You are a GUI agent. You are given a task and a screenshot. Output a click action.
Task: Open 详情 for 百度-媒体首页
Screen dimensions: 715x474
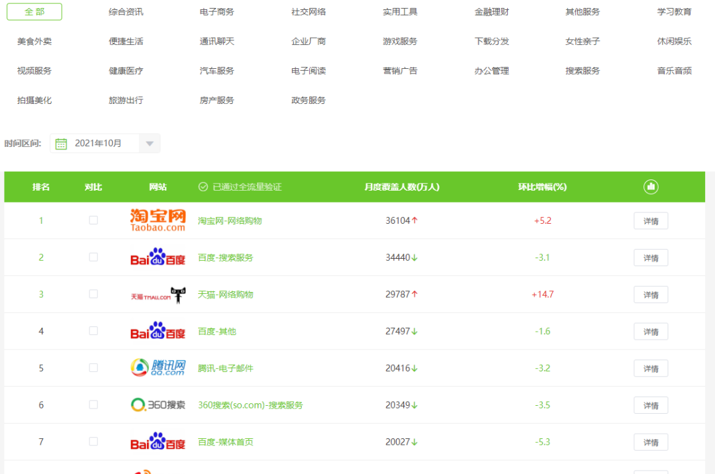651,442
